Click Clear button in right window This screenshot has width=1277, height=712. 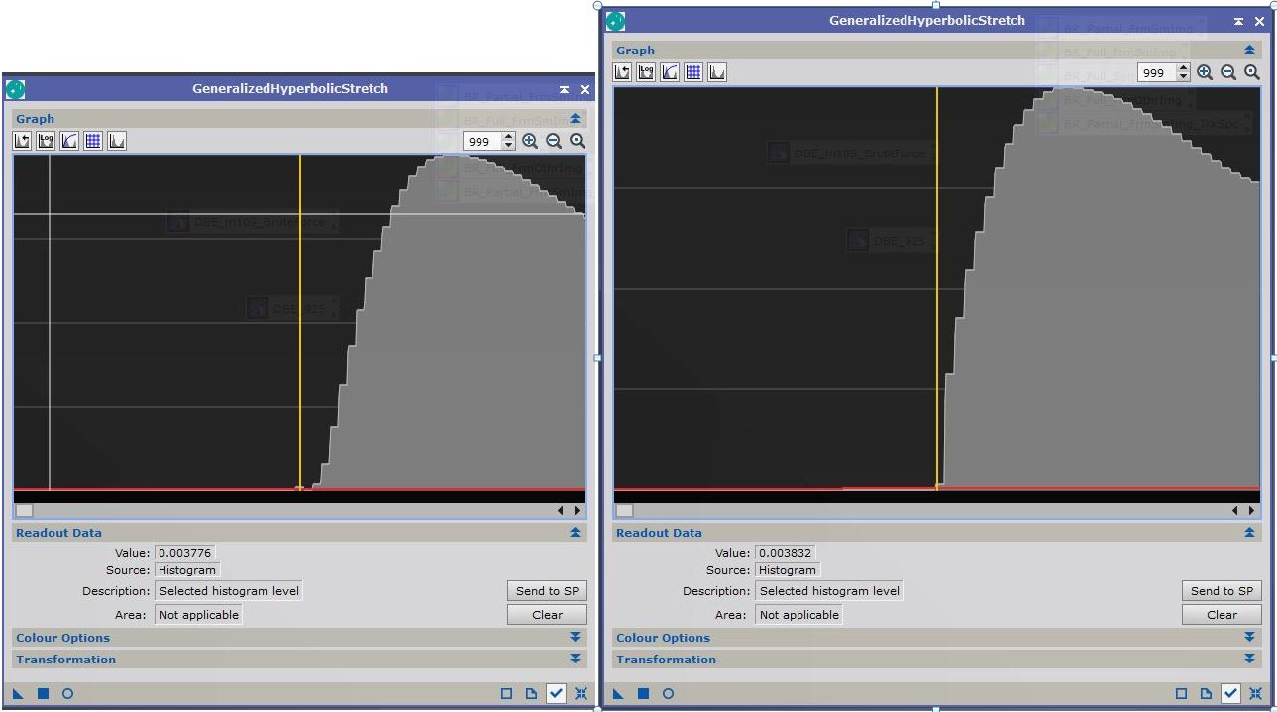[x=1222, y=615]
